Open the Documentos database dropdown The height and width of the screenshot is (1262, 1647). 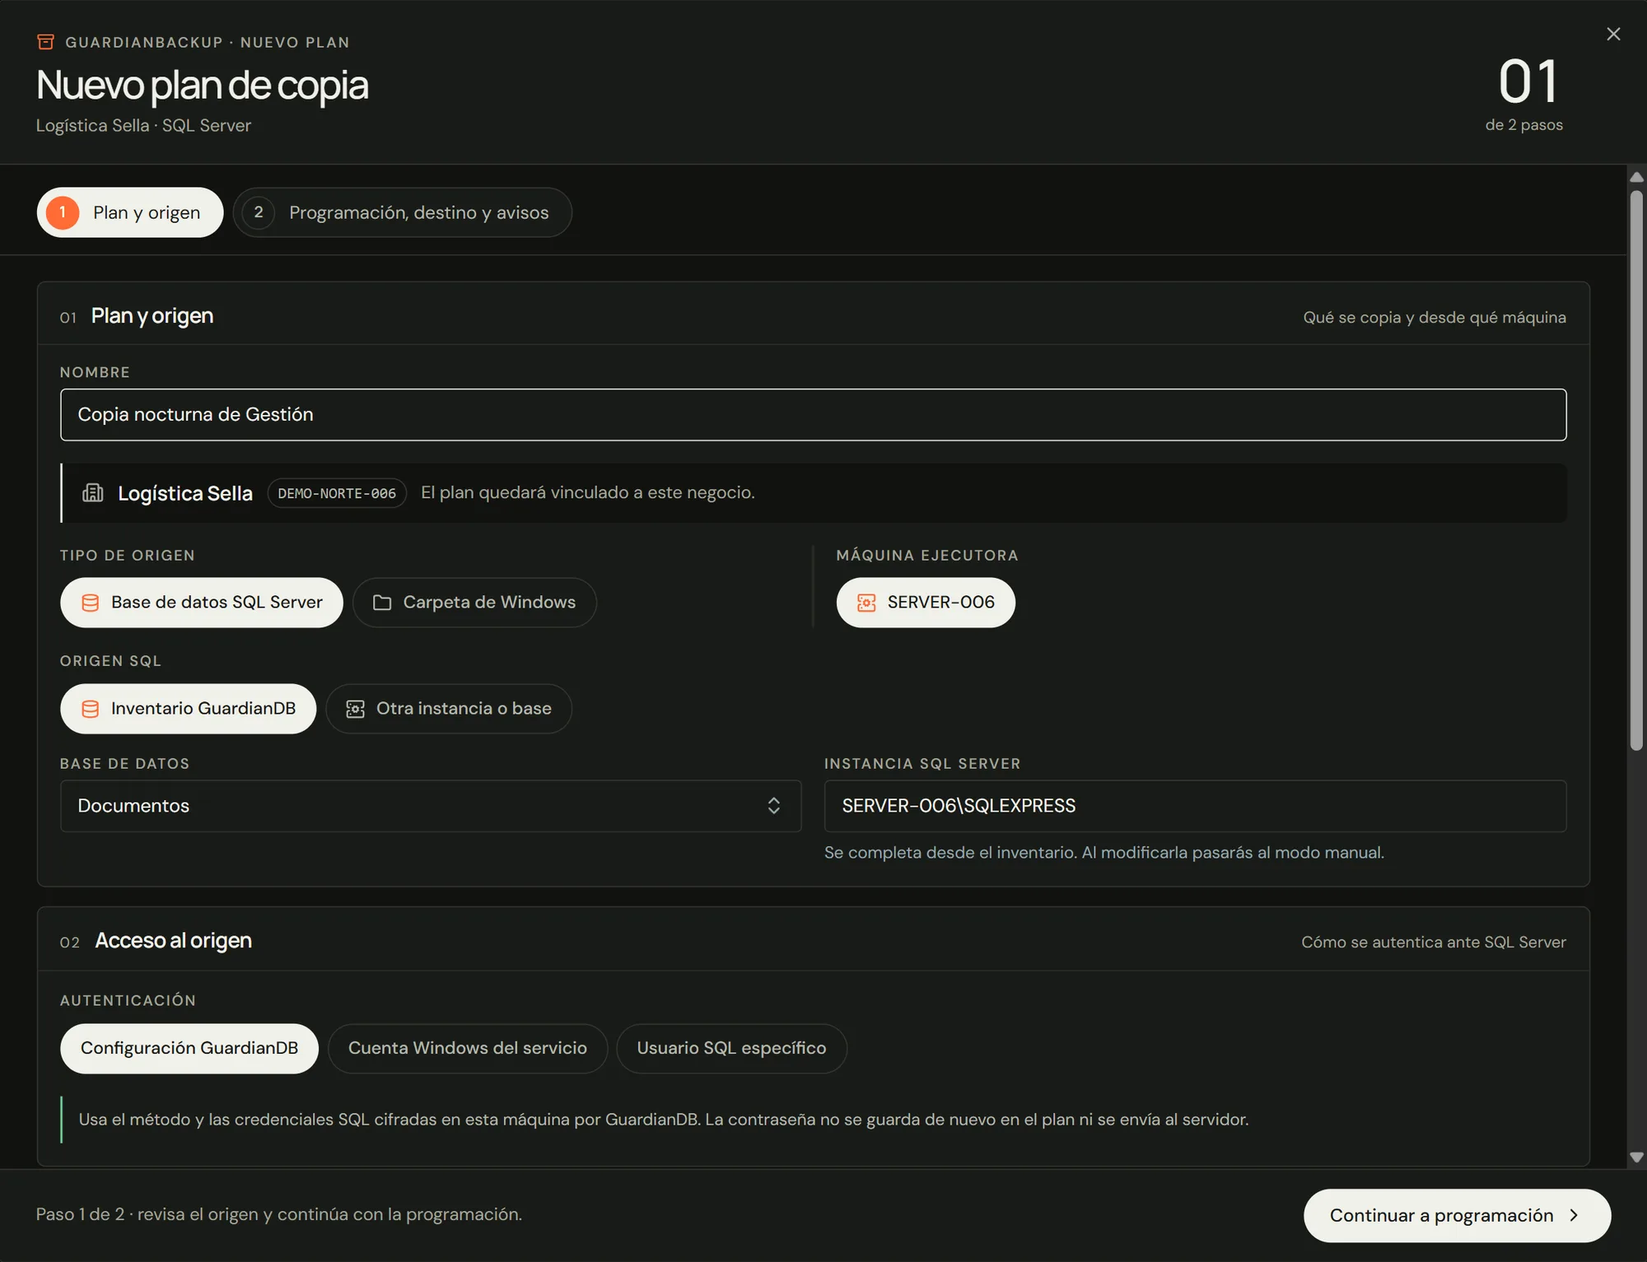coord(431,806)
